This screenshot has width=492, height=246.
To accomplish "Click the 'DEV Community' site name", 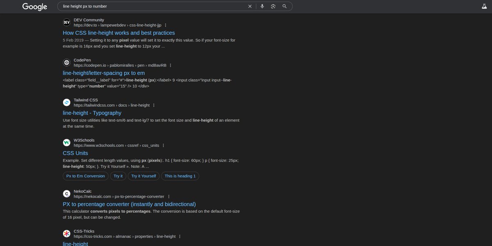I will click(x=89, y=20).
